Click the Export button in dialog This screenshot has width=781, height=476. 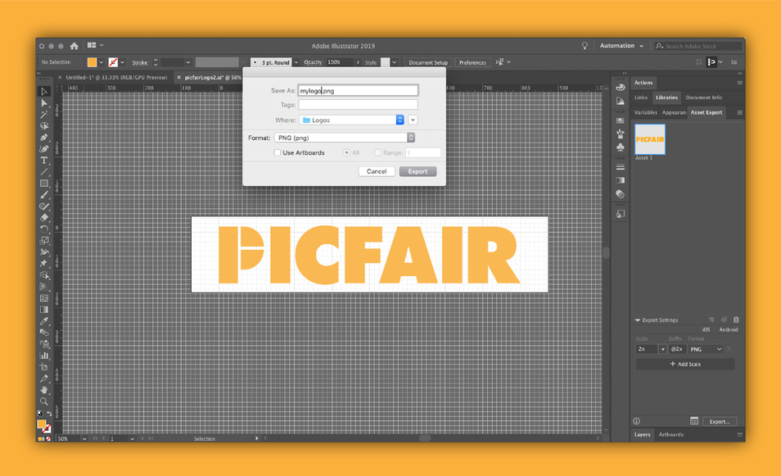tap(418, 171)
